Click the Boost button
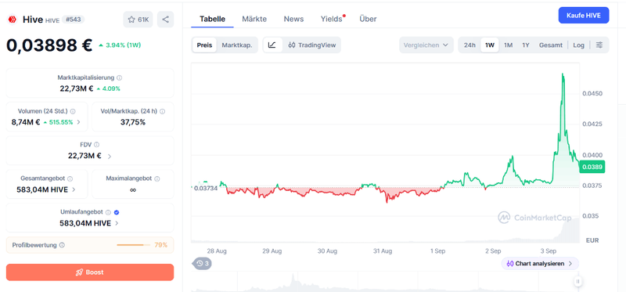This screenshot has width=626, height=292. pyautogui.click(x=90, y=272)
